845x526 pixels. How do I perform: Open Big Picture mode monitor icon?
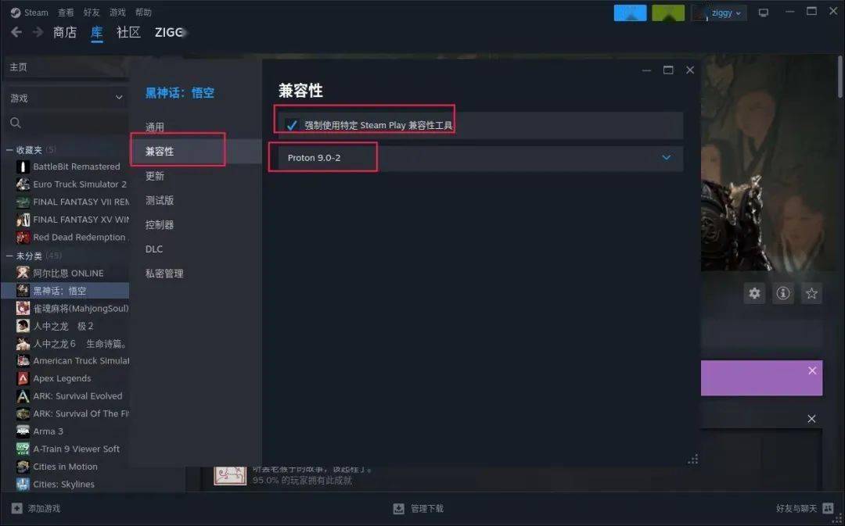point(764,13)
